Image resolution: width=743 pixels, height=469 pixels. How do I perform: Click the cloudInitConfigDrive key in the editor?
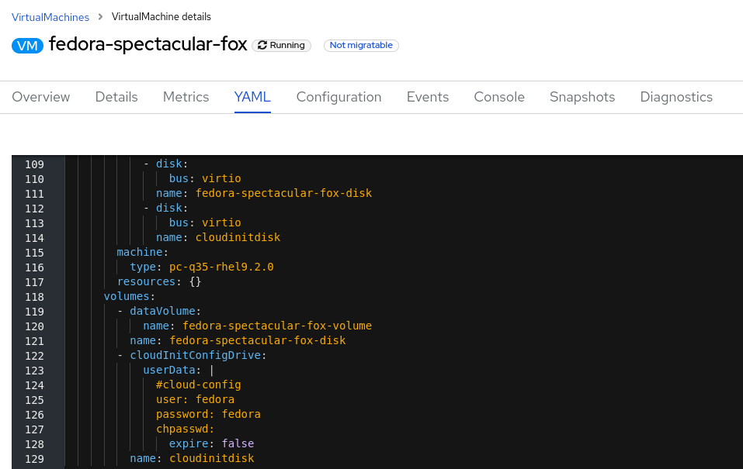click(198, 355)
